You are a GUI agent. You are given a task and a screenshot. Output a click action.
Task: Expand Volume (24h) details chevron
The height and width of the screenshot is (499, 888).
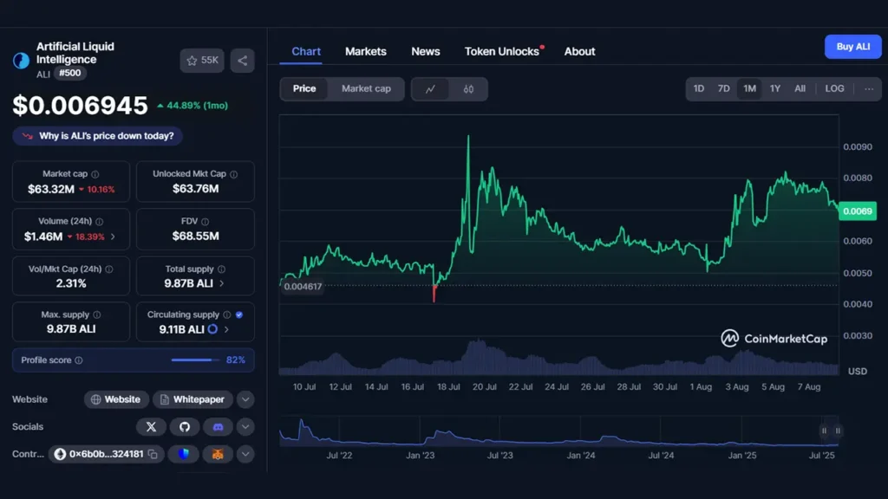tap(113, 237)
